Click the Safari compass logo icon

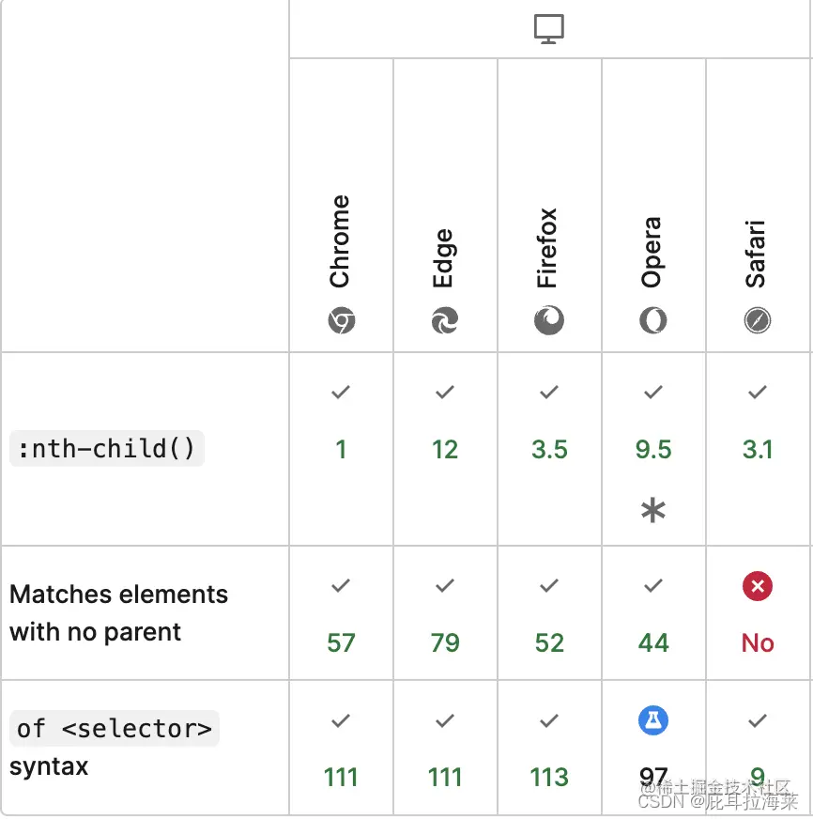tap(757, 320)
